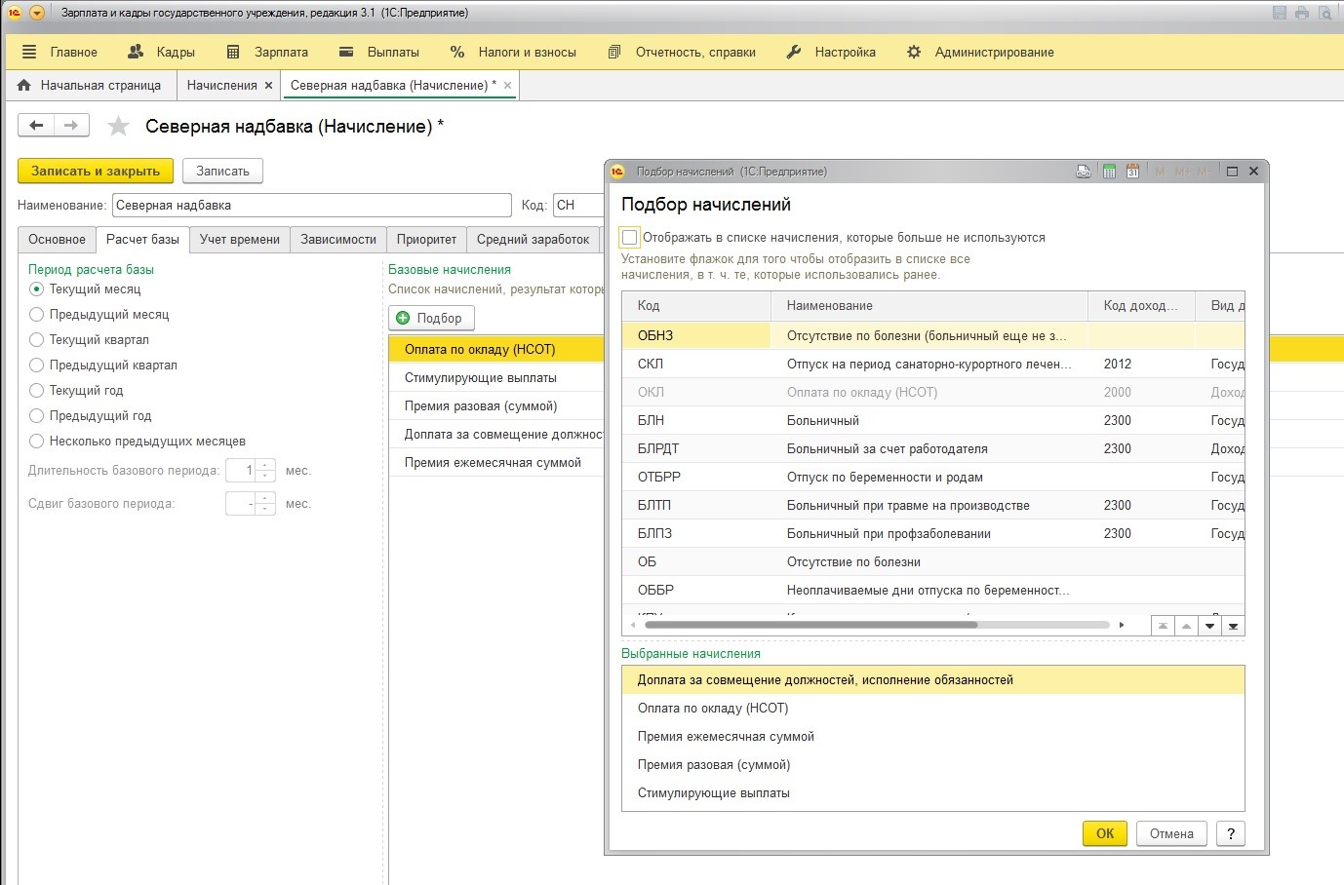Open help with the ? button
1344x885 pixels.
point(1231,833)
